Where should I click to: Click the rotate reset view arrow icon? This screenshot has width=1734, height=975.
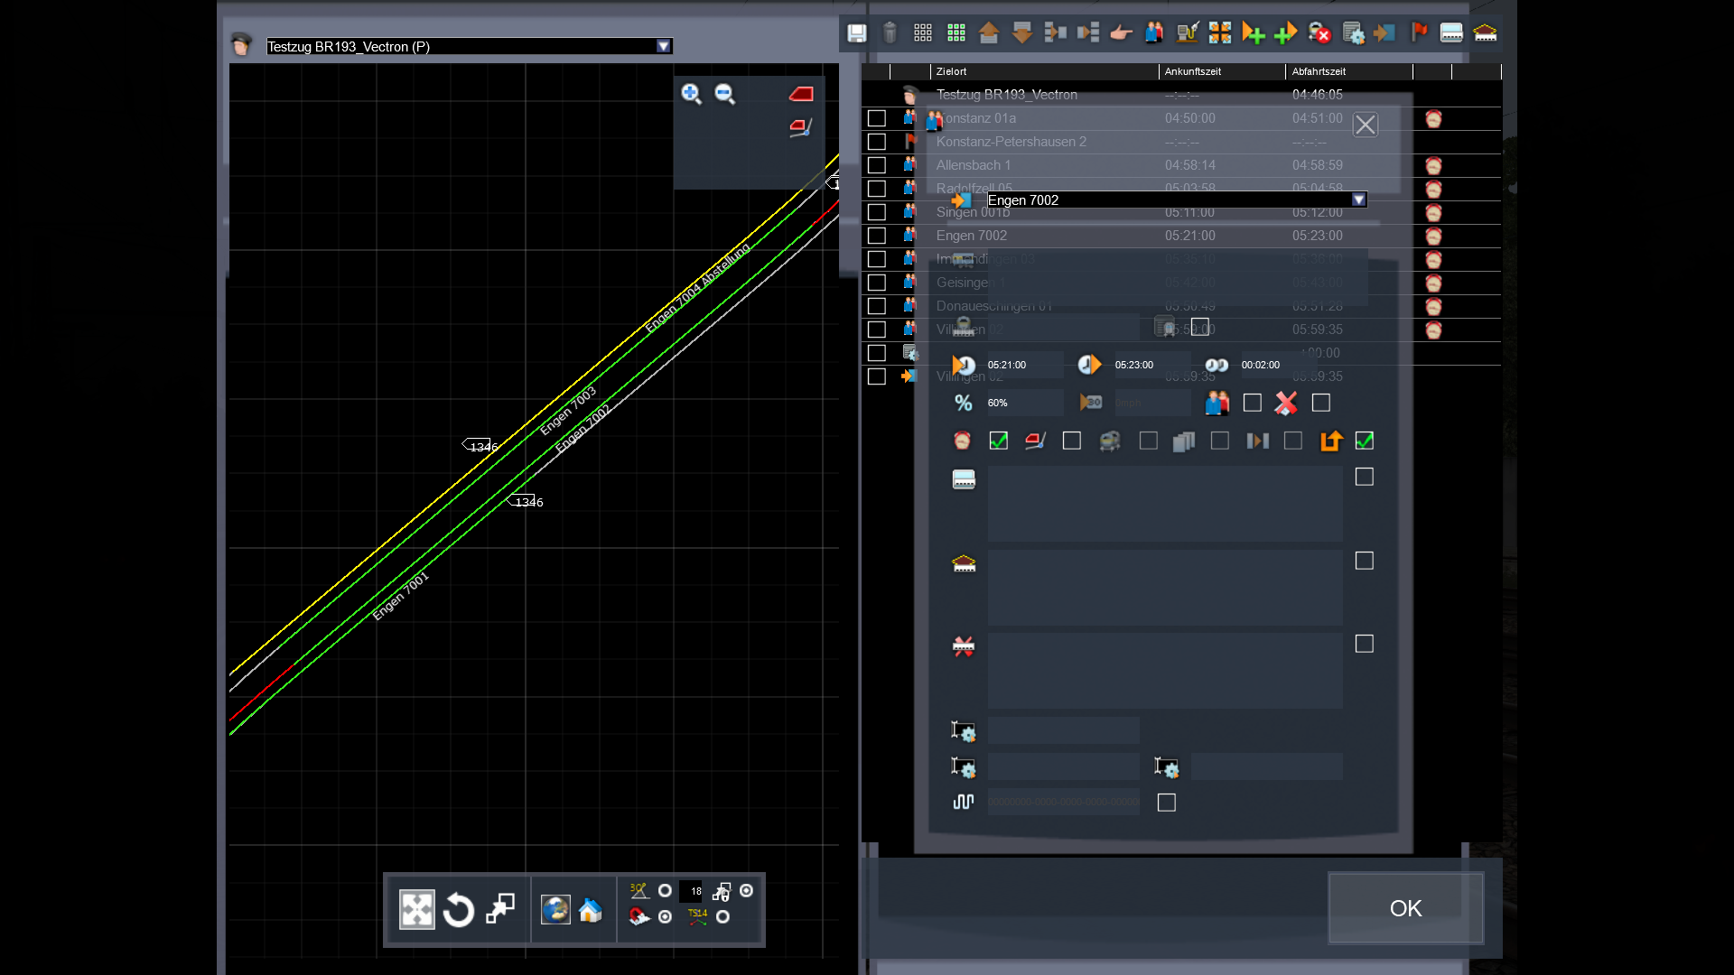(458, 910)
